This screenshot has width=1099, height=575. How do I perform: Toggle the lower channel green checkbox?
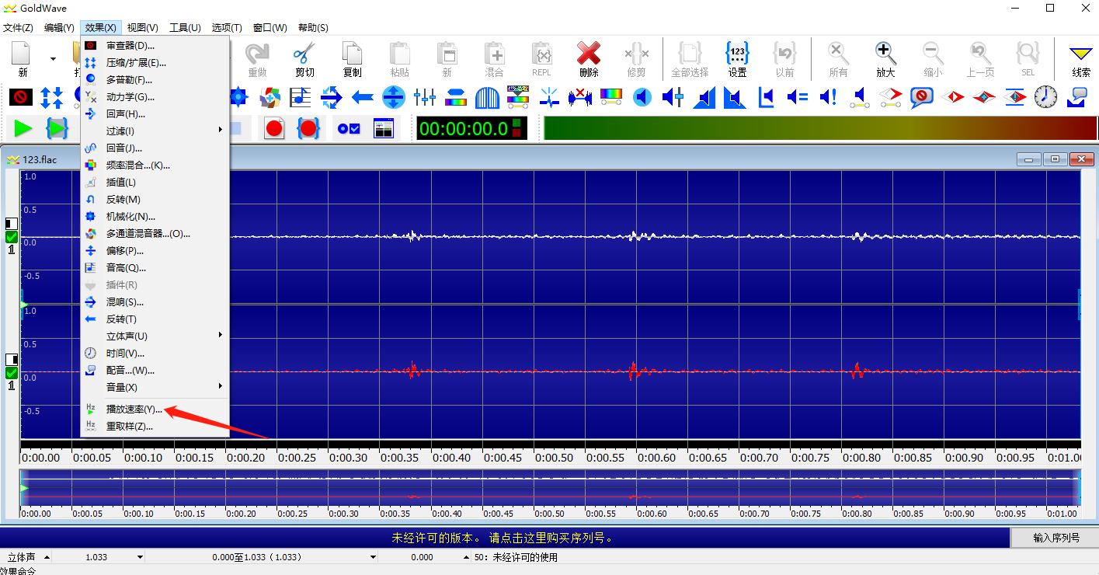pos(12,373)
